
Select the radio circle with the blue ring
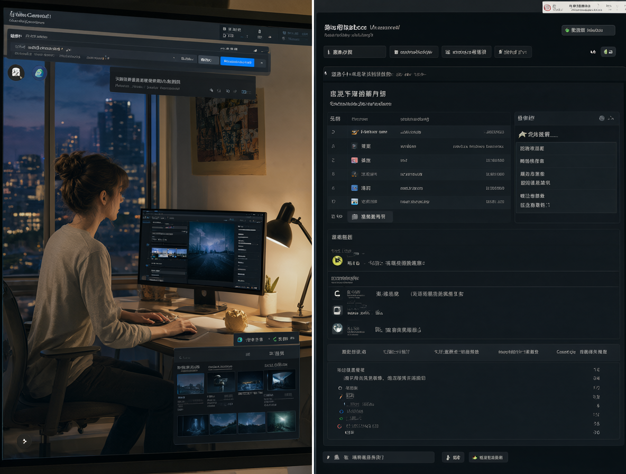(x=342, y=411)
